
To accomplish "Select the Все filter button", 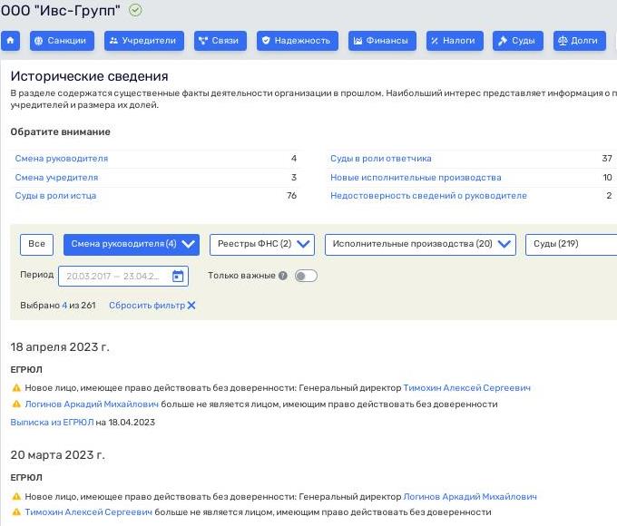I will [36, 244].
